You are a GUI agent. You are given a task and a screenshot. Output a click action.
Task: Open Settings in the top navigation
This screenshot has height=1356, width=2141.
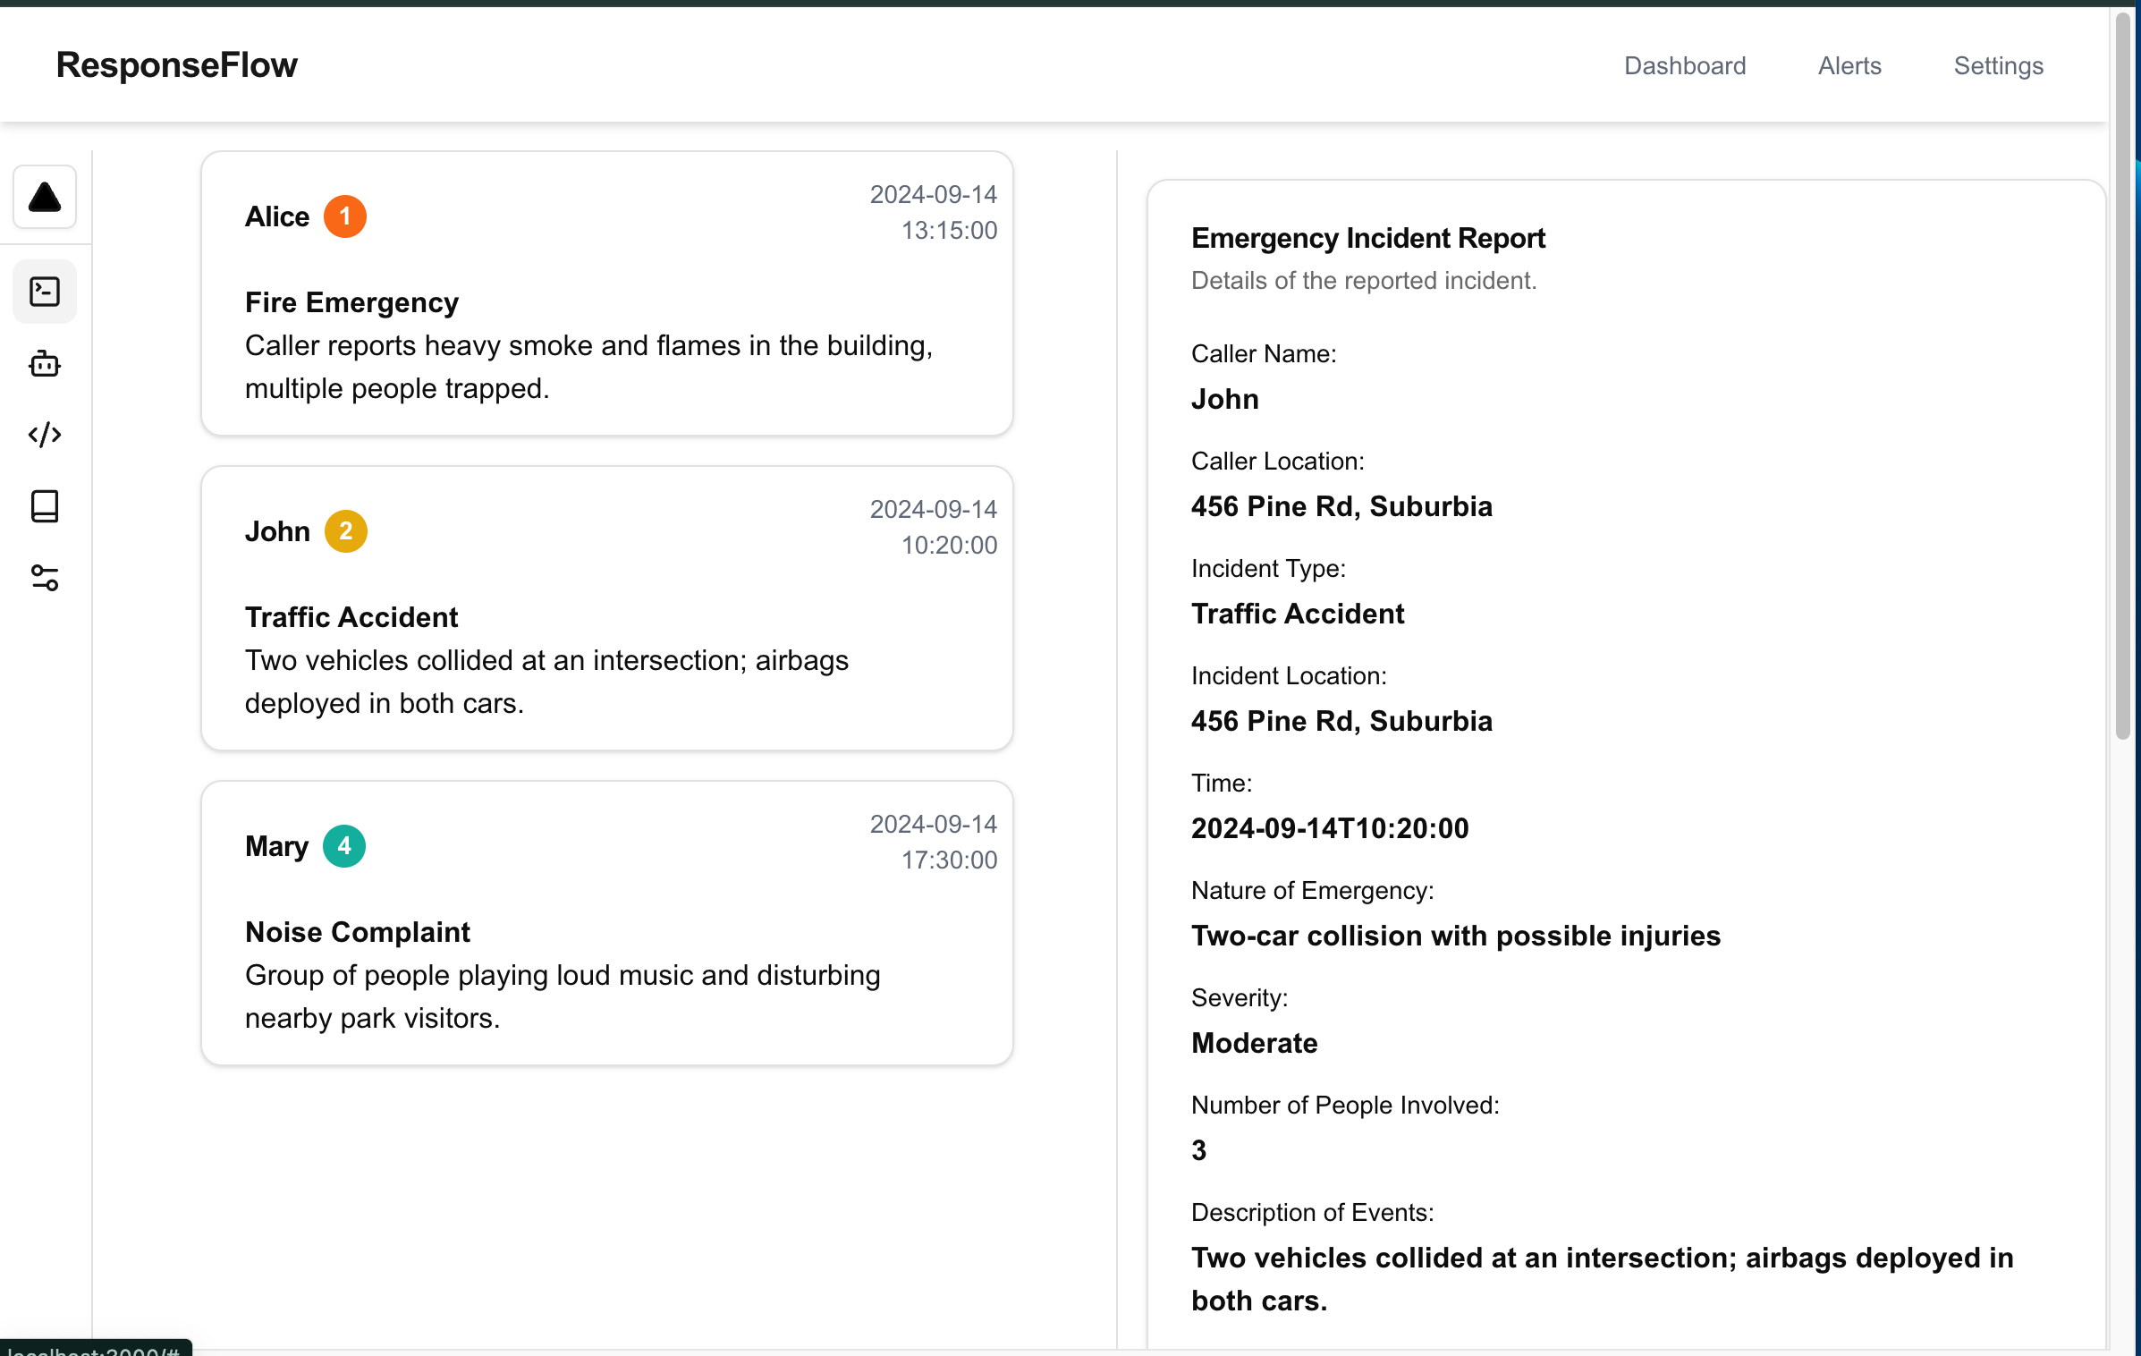[1998, 65]
